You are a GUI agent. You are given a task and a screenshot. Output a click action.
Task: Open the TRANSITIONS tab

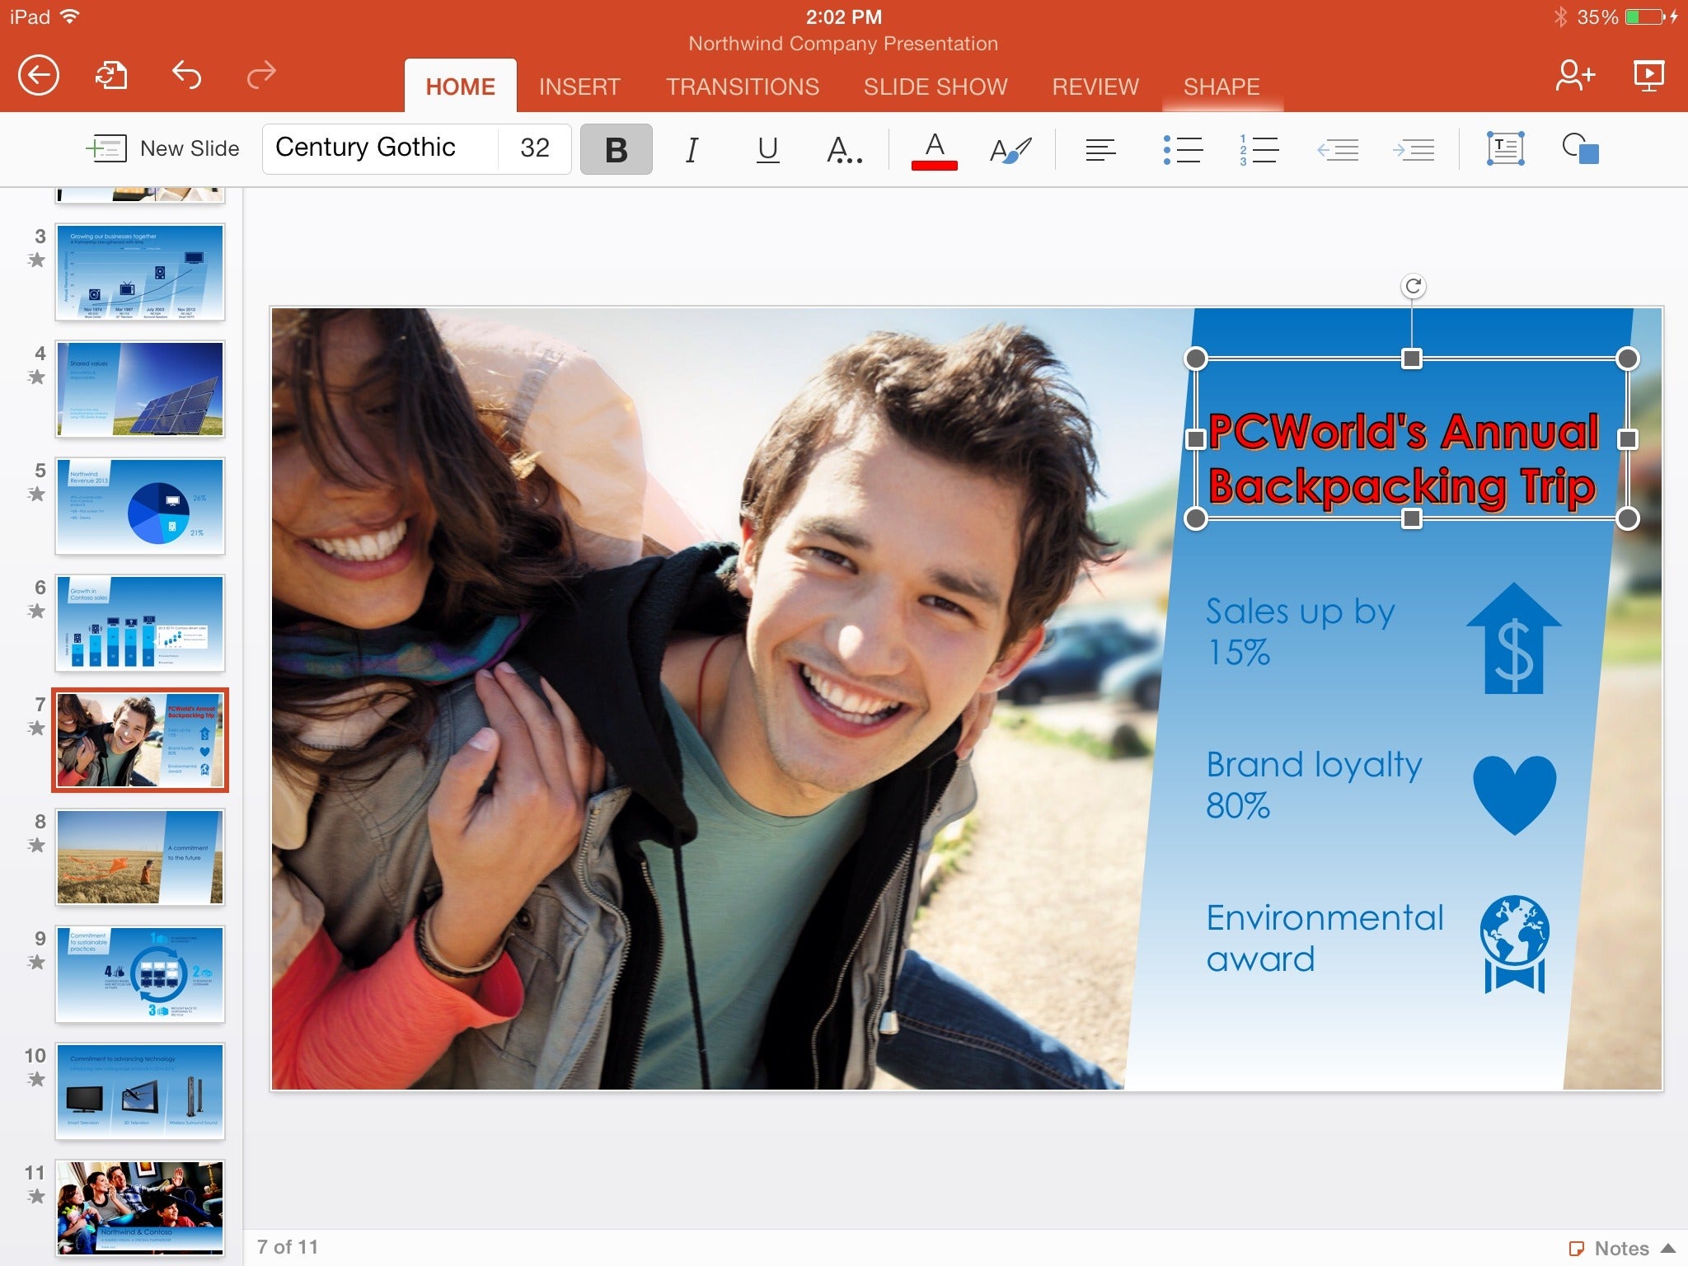[x=743, y=85]
